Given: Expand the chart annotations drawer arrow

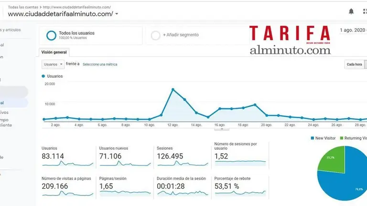Looking at the screenshot, I should click(222, 129).
